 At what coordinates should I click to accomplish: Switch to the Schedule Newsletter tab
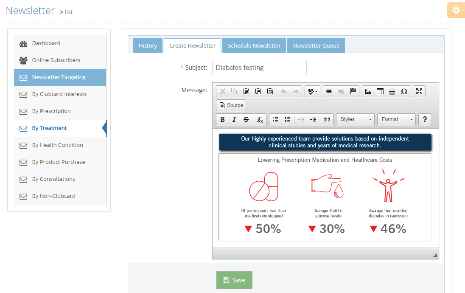tap(254, 45)
